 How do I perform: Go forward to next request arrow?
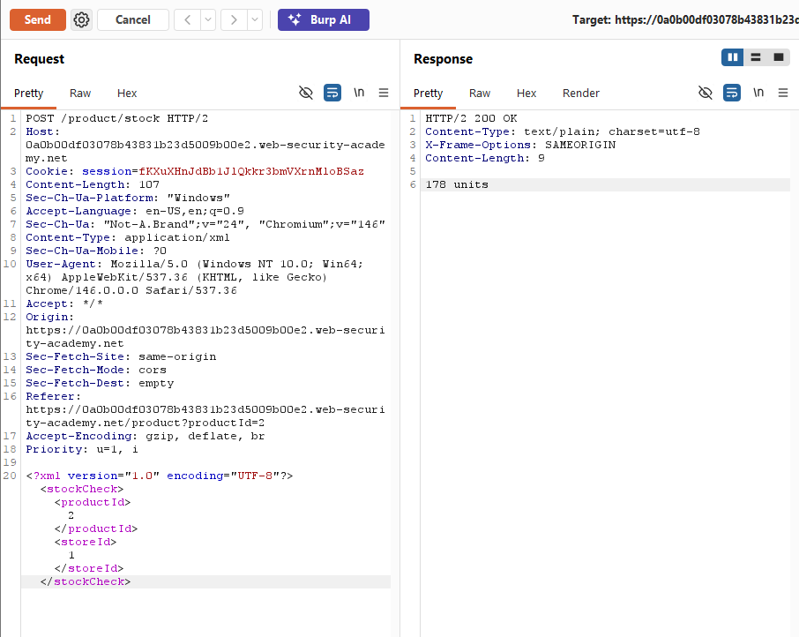click(x=234, y=20)
